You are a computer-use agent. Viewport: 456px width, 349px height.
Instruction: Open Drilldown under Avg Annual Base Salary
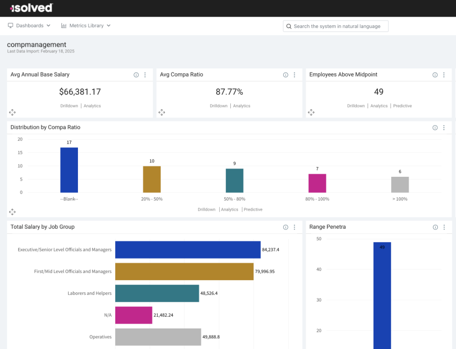coord(69,106)
